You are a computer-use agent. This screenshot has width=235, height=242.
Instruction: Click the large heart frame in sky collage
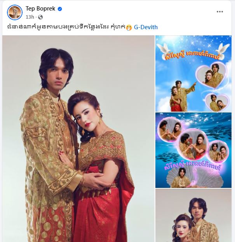[x=212, y=75]
